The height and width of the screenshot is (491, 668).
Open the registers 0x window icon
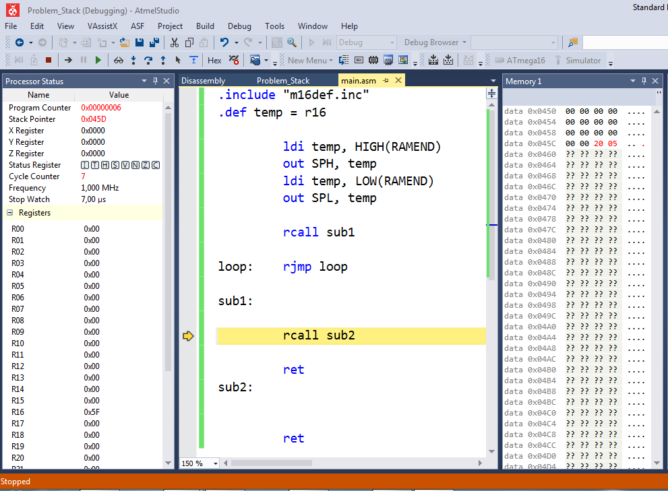[359, 60]
